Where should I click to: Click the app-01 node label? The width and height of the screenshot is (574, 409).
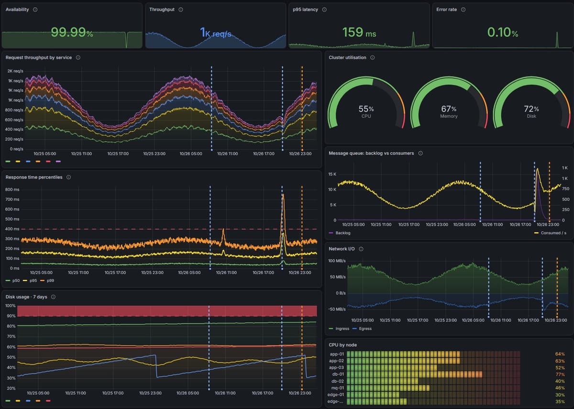[x=337, y=354]
